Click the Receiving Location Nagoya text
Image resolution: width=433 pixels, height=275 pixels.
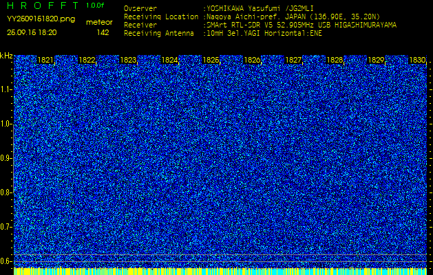pyautogui.click(x=293, y=16)
